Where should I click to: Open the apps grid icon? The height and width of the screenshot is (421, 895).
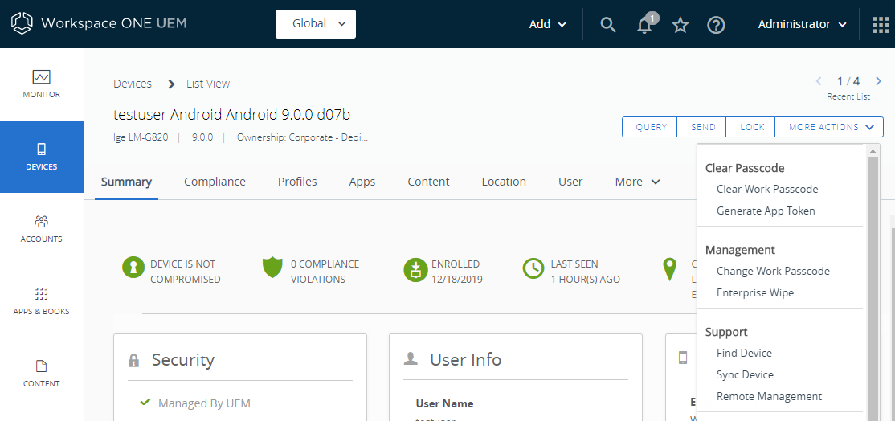click(x=881, y=25)
